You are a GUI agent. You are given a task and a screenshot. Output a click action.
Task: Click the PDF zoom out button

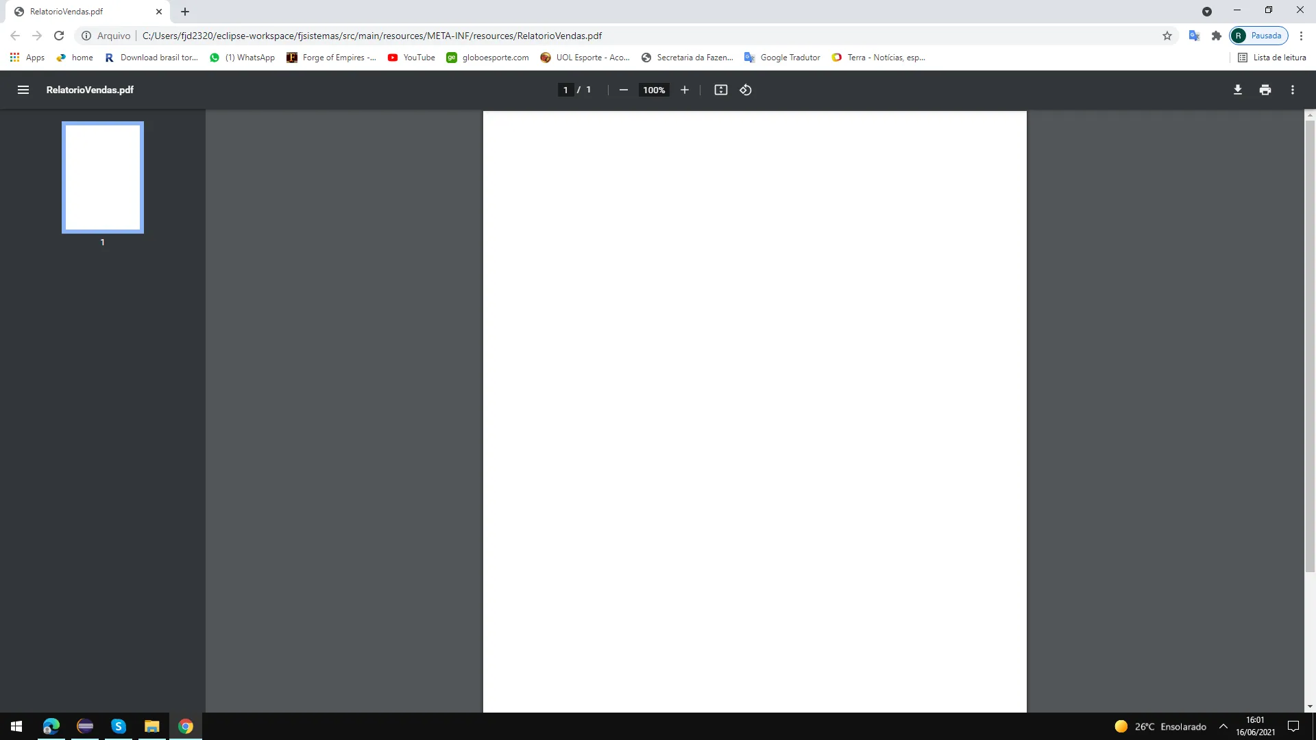point(623,90)
